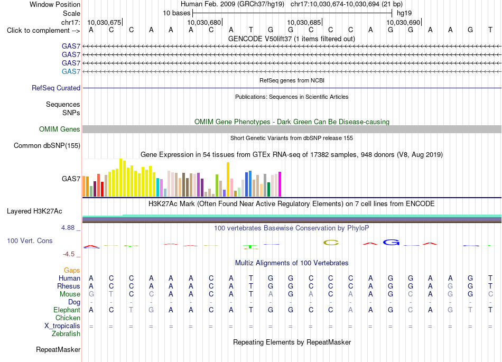This screenshot has height=362, width=502.
Task: Click the large blue G in PhyloP logo
Action: (x=391, y=242)
